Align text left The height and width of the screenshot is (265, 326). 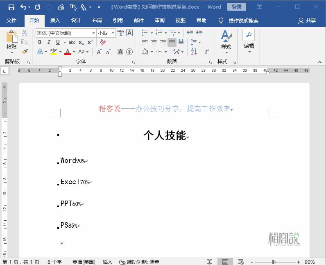click(x=145, y=43)
